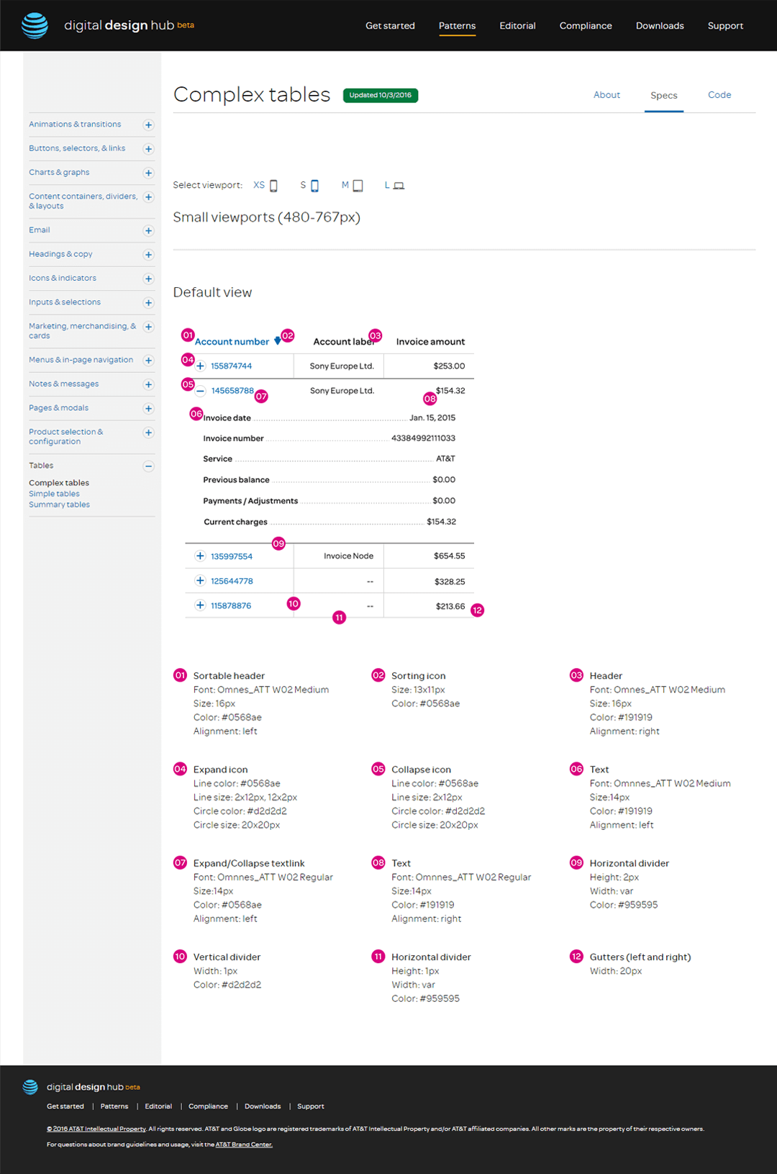Select the XS viewport phone icon

pyautogui.click(x=273, y=186)
